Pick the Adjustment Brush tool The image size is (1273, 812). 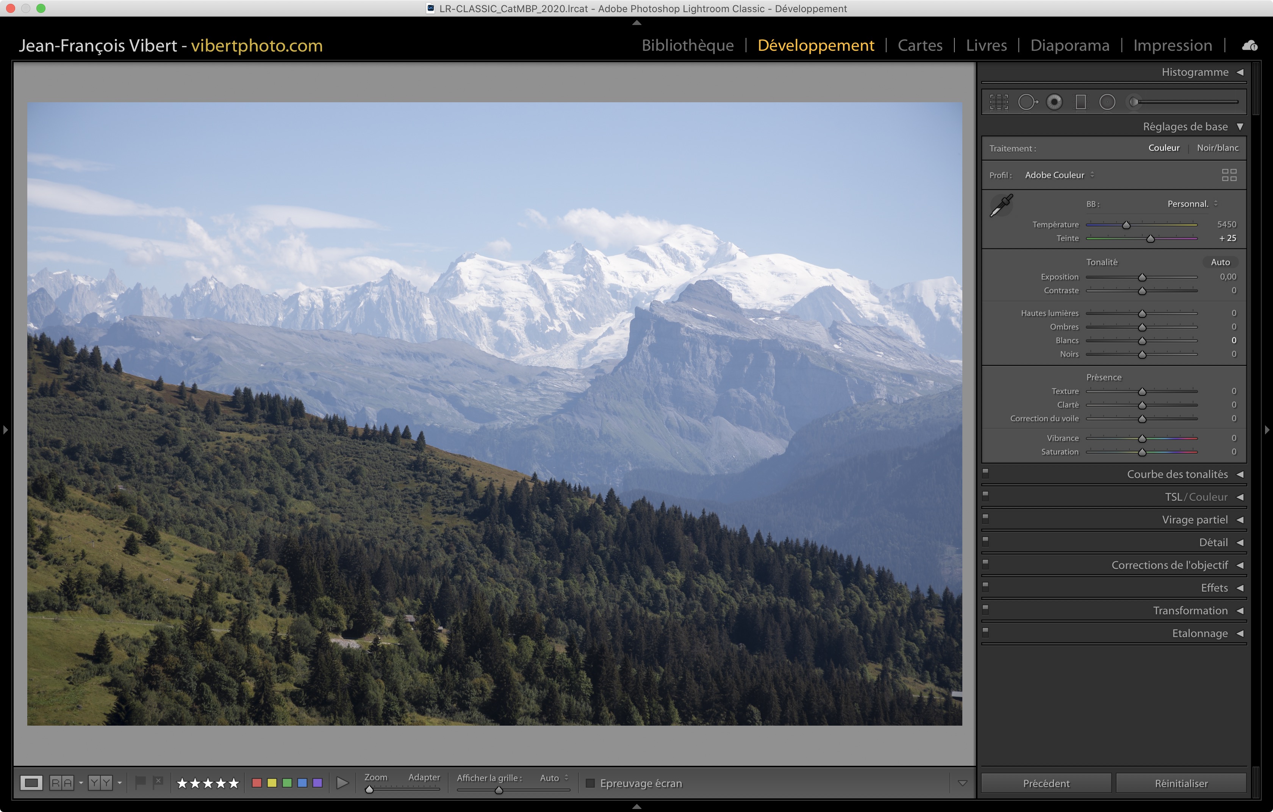[x=1134, y=102]
